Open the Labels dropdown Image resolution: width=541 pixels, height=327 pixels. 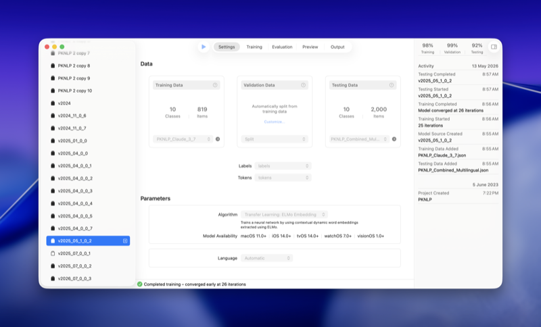(x=283, y=166)
